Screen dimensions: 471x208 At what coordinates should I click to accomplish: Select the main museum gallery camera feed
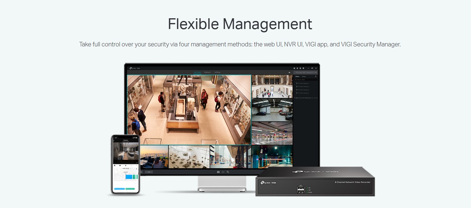(189, 110)
